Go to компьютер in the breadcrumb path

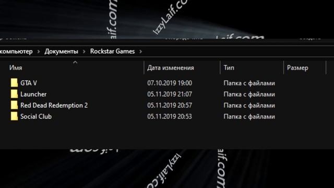(x=16, y=51)
